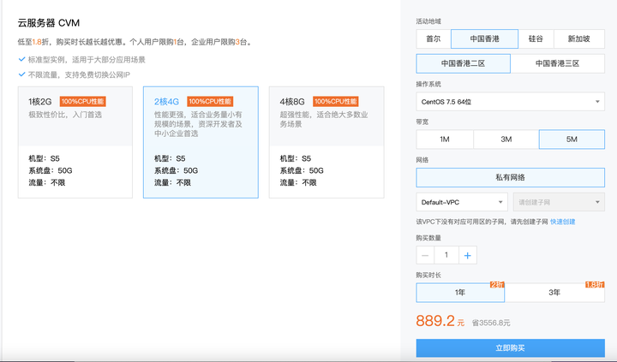Click the 100%CPU性能 badge on 1核2G
617x362 pixels.
coord(82,101)
